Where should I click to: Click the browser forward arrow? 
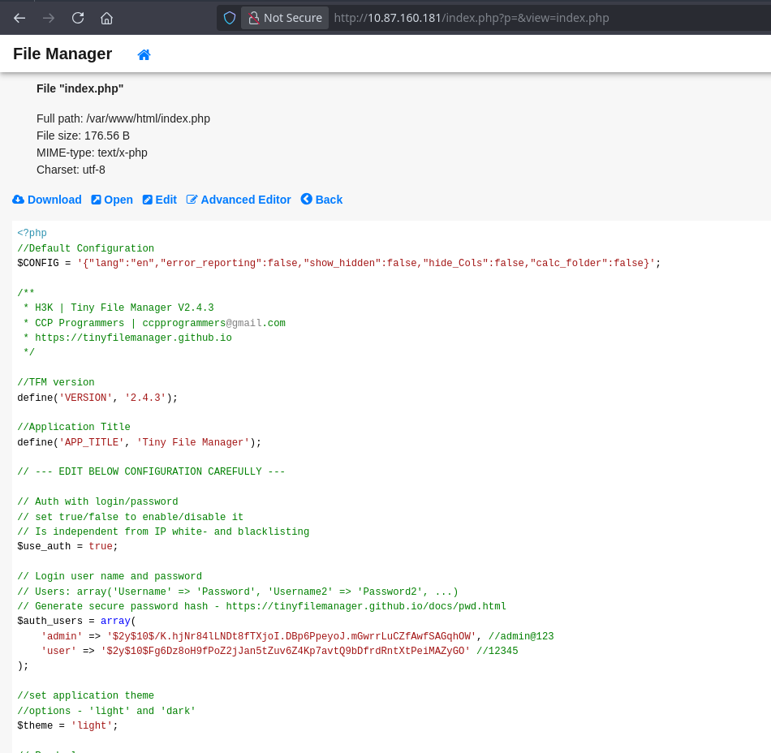49,18
